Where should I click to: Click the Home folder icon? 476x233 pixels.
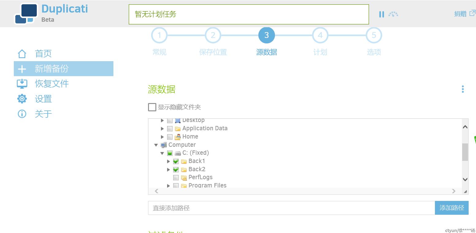pyautogui.click(x=178, y=137)
